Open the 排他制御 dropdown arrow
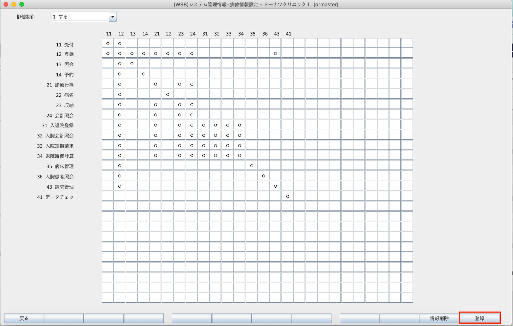This screenshot has height=326, width=513. [x=113, y=17]
